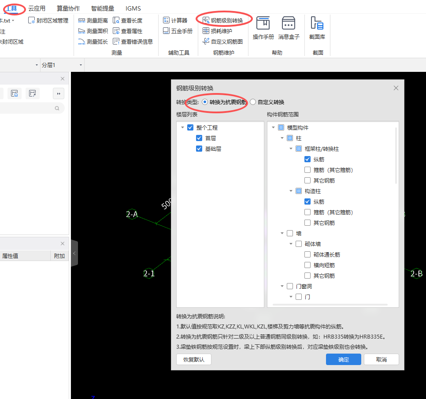Check 其它钢筋 under 框架柱/转换柱
The width and height of the screenshot is (426, 399).
[307, 181]
